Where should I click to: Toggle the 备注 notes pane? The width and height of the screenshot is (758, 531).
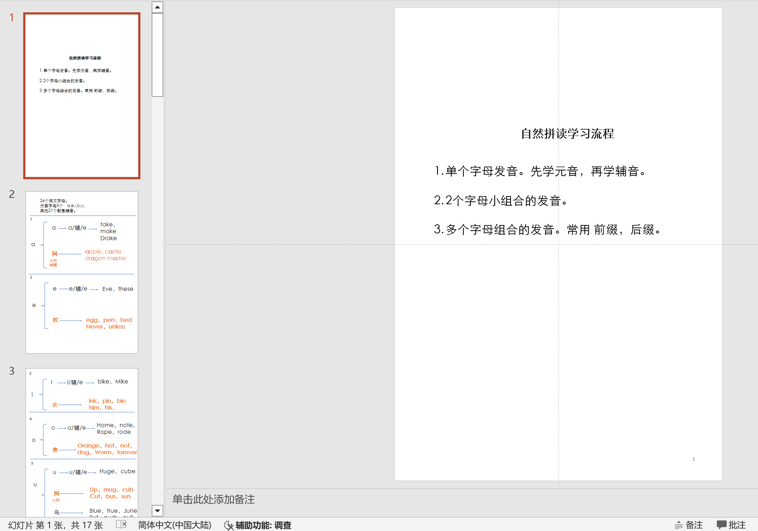click(x=694, y=525)
